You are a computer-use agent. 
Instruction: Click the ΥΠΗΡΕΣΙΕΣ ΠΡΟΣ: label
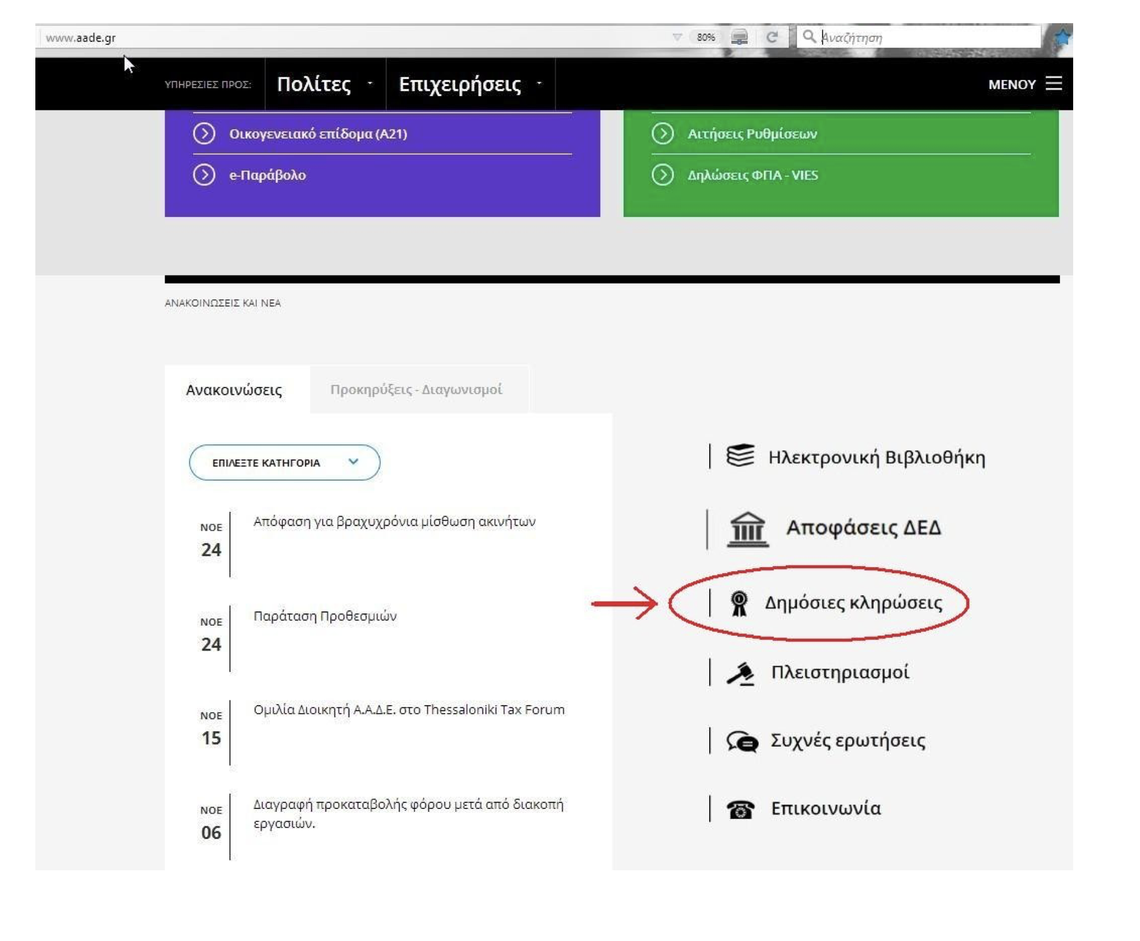pyautogui.click(x=208, y=84)
